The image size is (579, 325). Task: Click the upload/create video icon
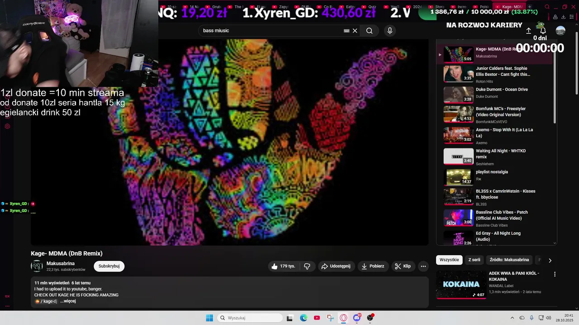tap(528, 31)
